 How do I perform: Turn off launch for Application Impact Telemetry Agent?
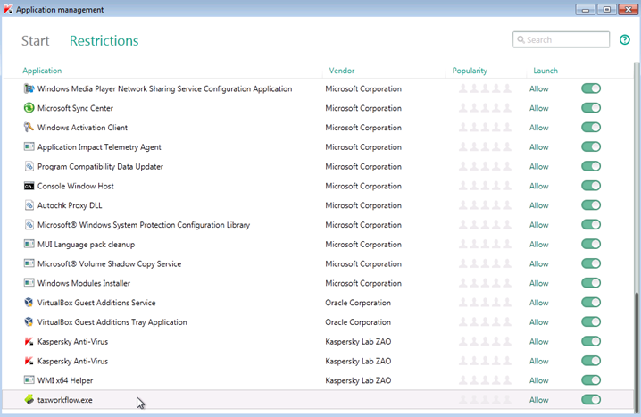(x=591, y=146)
